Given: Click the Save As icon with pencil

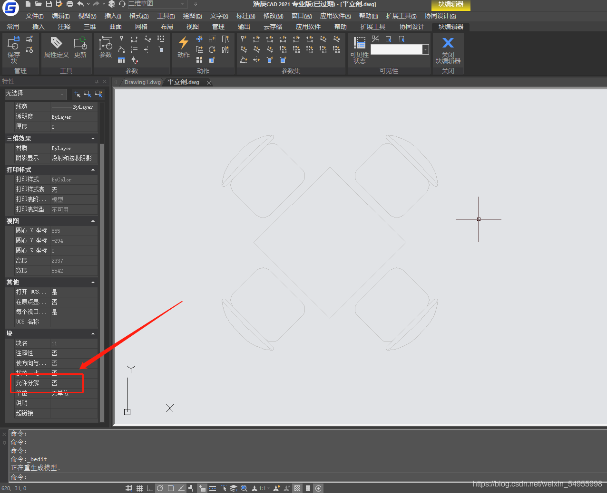Looking at the screenshot, I should (x=59, y=4).
